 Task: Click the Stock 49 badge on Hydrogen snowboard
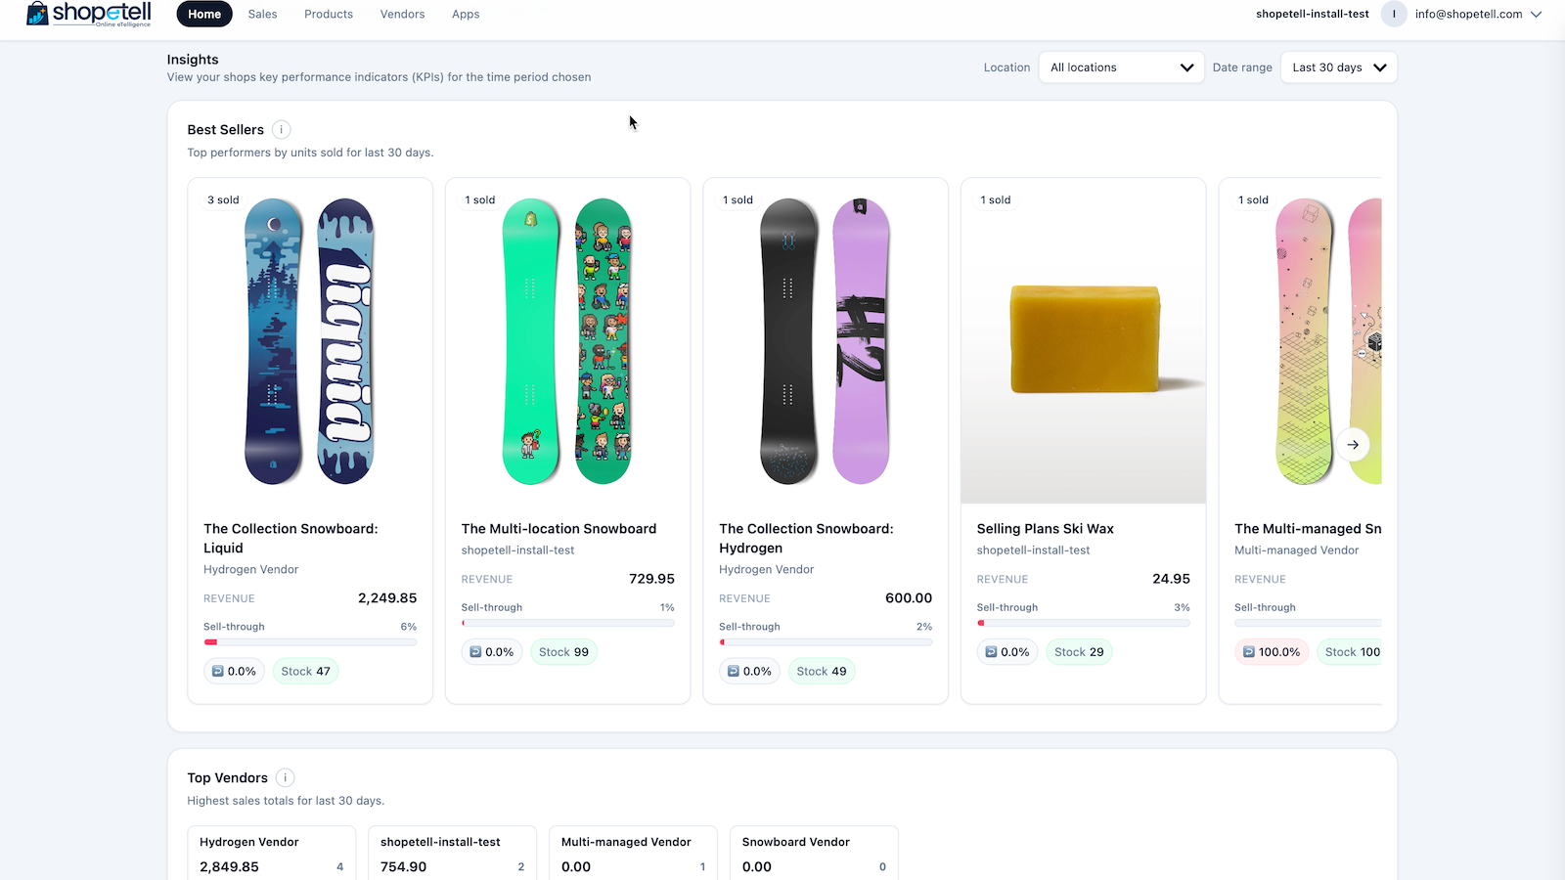(822, 671)
